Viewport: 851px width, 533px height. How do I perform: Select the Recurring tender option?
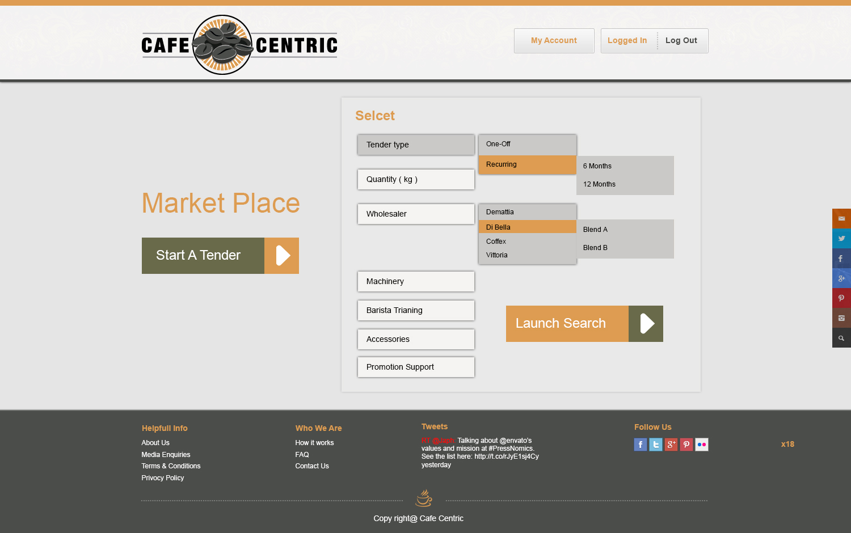[526, 164]
